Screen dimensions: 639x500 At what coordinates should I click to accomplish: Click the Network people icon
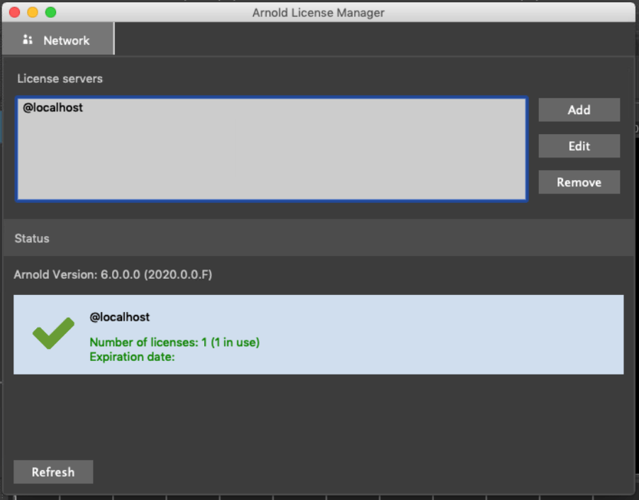(28, 40)
